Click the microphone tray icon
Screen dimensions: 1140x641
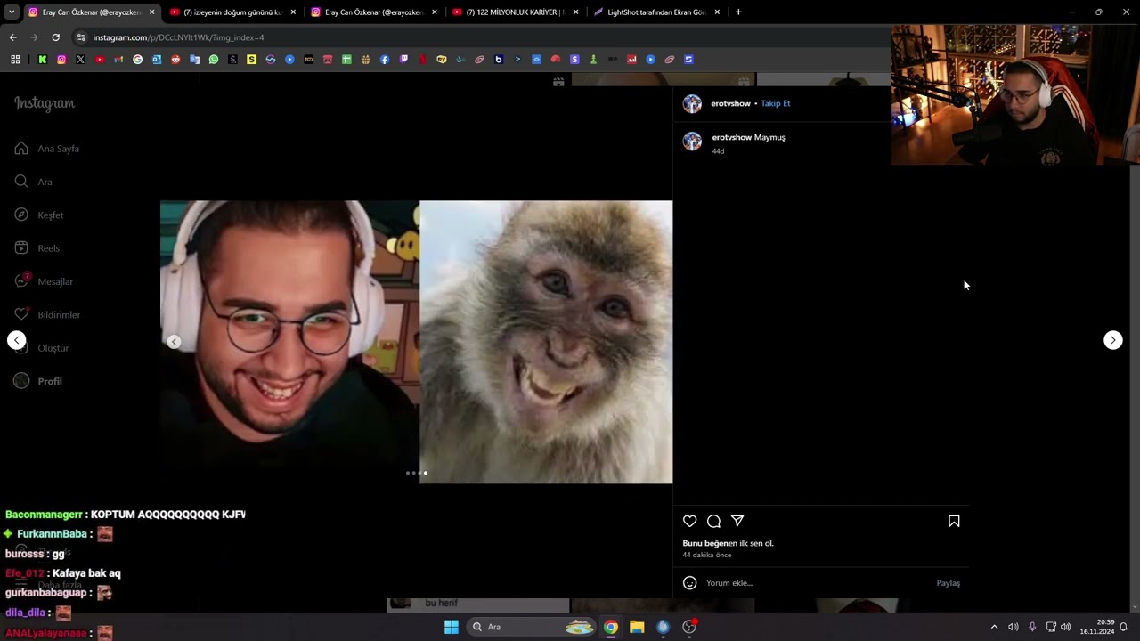click(x=1032, y=627)
